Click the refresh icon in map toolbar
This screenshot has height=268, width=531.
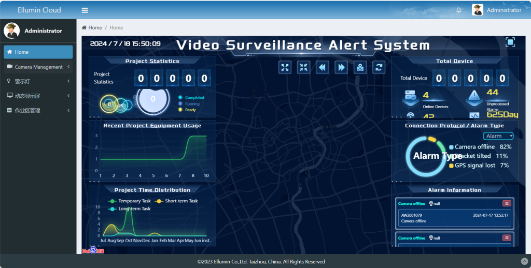coord(379,67)
